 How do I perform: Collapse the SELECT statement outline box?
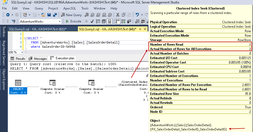[25, 38]
